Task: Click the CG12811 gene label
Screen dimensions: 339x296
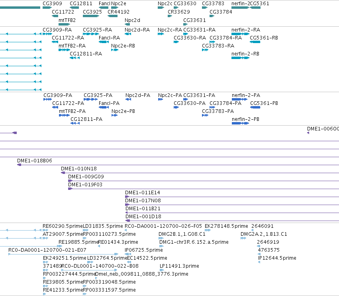Action: pyautogui.click(x=81, y=4)
